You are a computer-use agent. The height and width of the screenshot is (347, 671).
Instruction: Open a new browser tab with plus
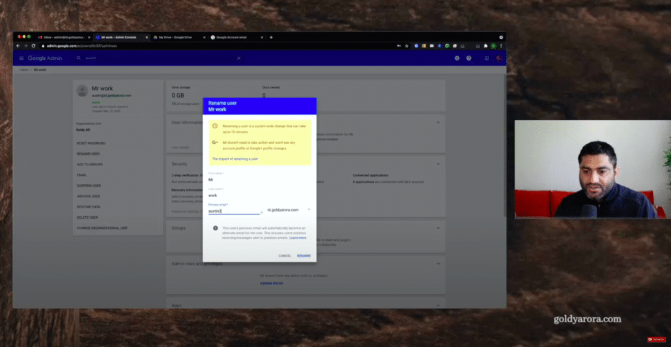(x=271, y=37)
